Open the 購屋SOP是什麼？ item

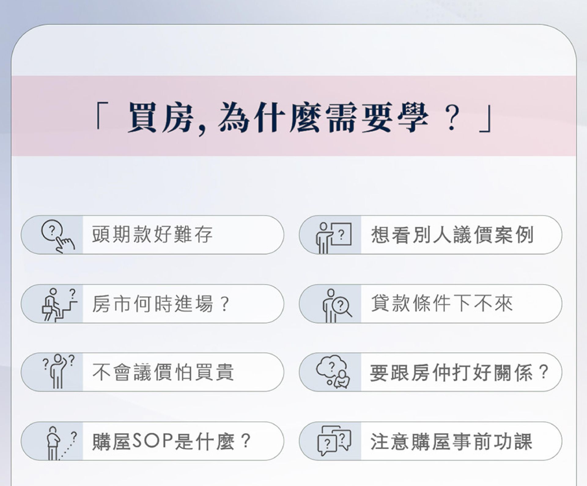171,441
